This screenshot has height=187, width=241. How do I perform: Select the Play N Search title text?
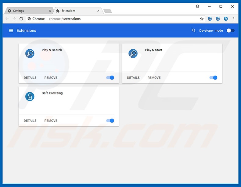(52, 50)
